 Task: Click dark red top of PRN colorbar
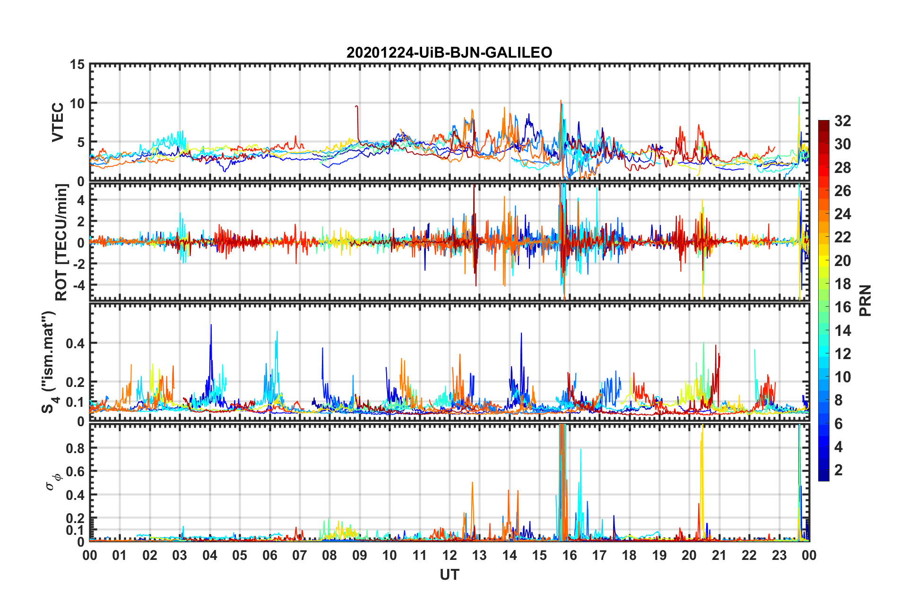[x=824, y=126]
